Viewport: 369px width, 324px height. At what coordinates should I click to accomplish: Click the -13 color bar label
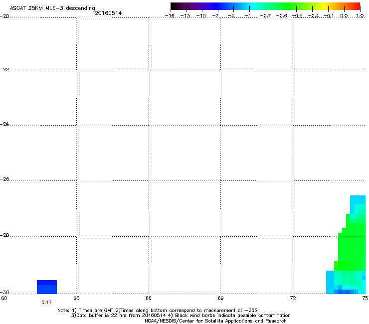pos(185,16)
